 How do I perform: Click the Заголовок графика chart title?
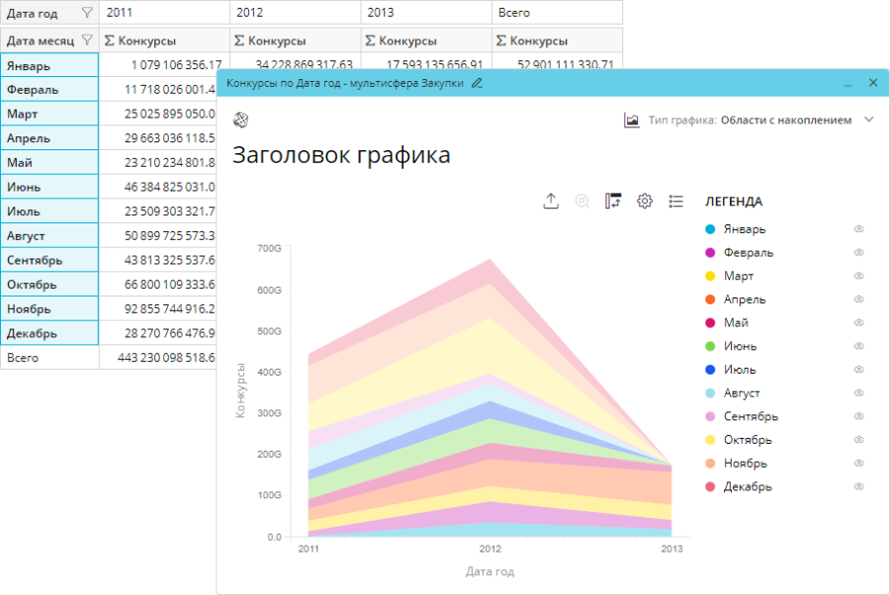[x=340, y=155]
